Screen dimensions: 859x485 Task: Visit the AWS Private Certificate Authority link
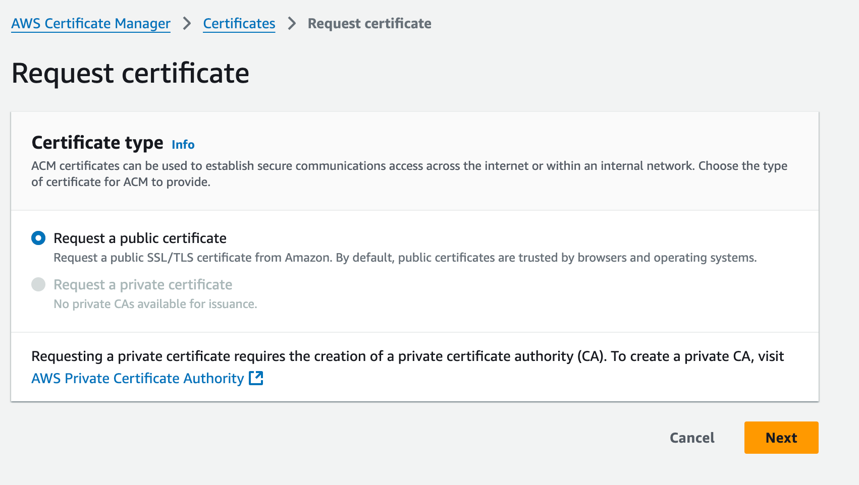[x=137, y=379]
